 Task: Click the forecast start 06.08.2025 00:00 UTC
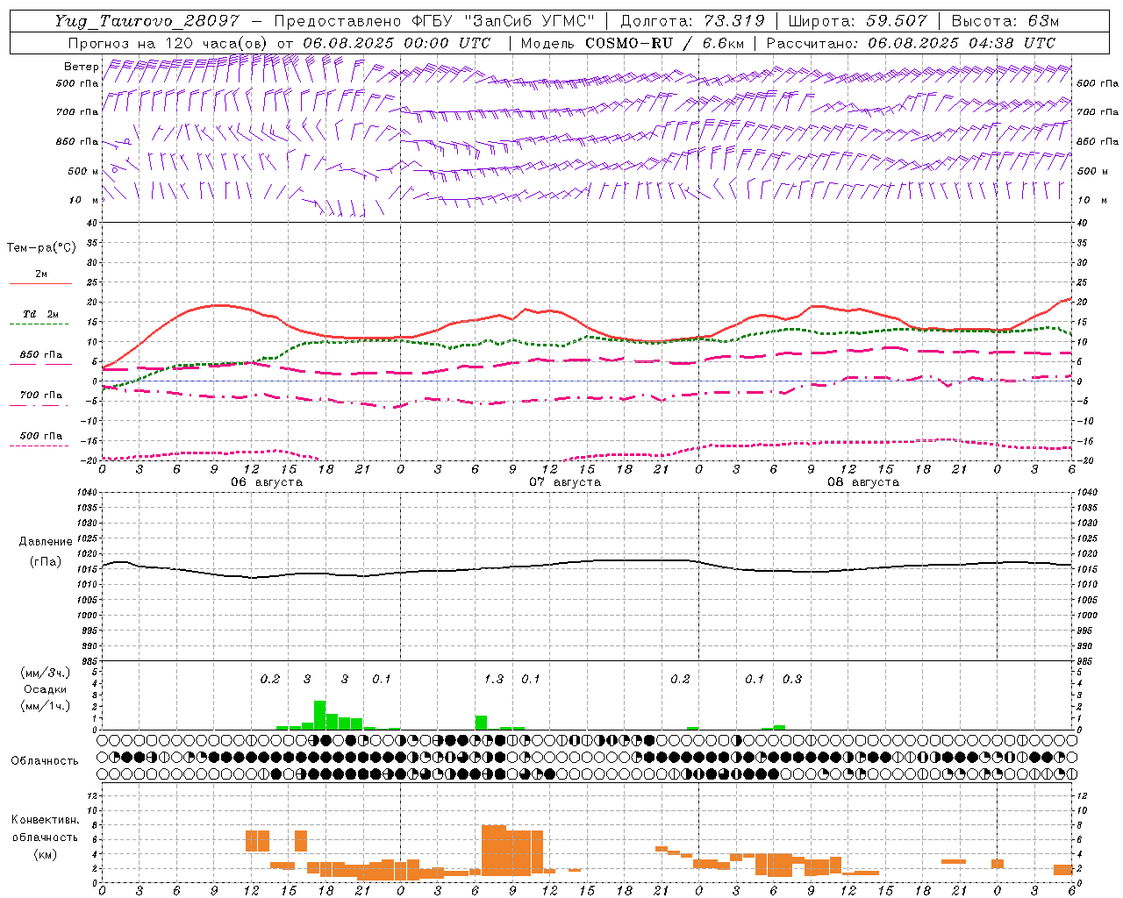coord(397,43)
